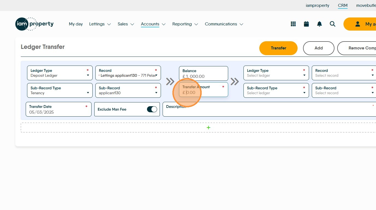Image resolution: width=376 pixels, height=210 pixels.
Task: Open the Reporting menu
Action: (x=185, y=24)
